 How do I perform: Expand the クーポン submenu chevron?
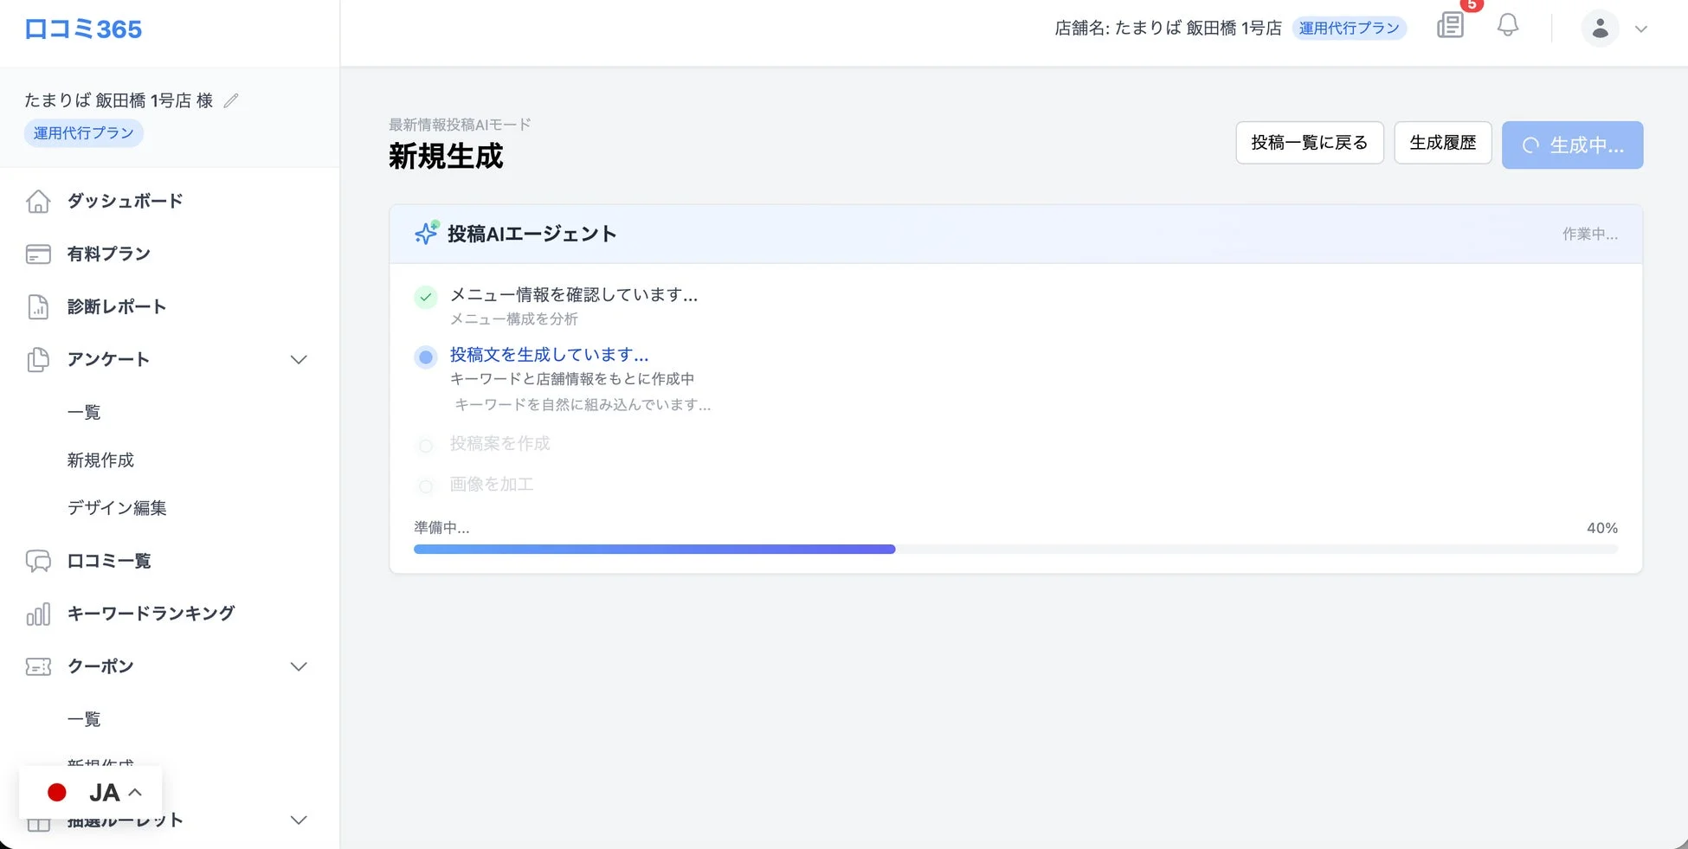tap(299, 666)
